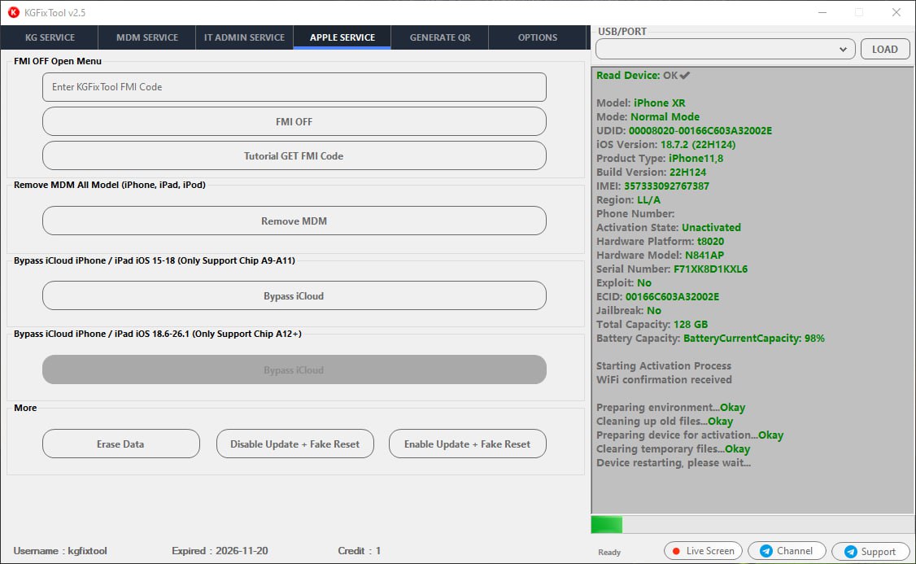Click the Mode: Normal Mode line

point(648,117)
